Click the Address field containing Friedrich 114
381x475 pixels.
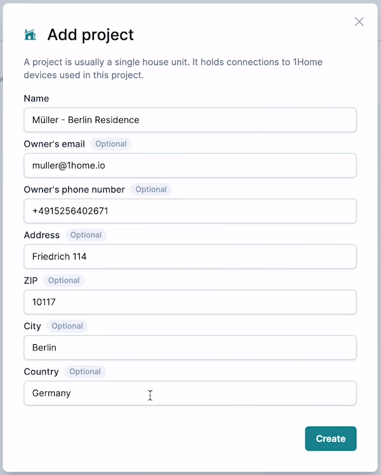(190, 257)
